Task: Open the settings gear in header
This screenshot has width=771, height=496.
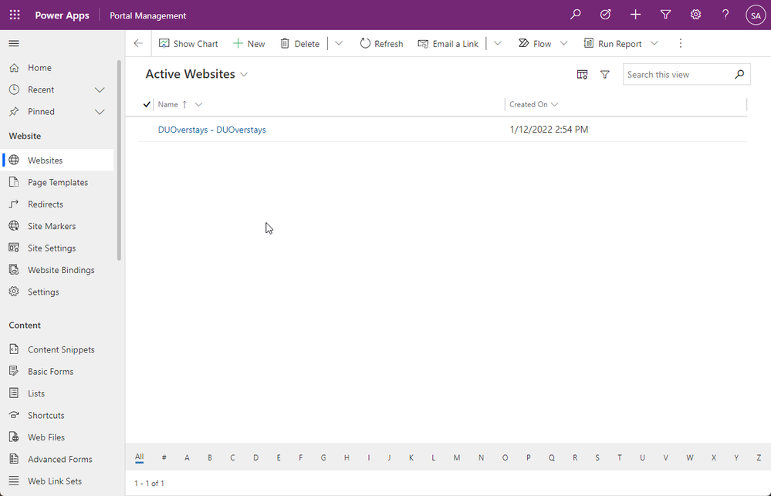Action: [695, 15]
